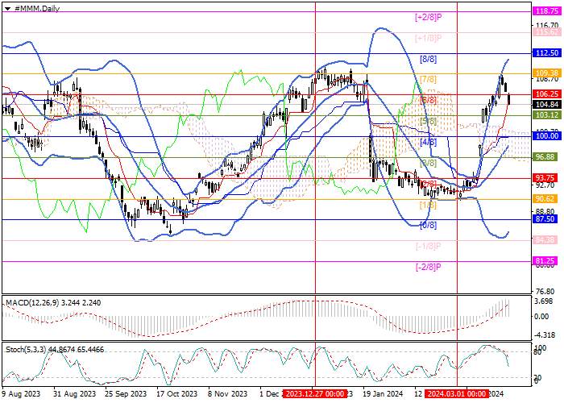564x403 pixels.
Task: Click the [-2/8]P Murrey level label
Action: click(428, 267)
